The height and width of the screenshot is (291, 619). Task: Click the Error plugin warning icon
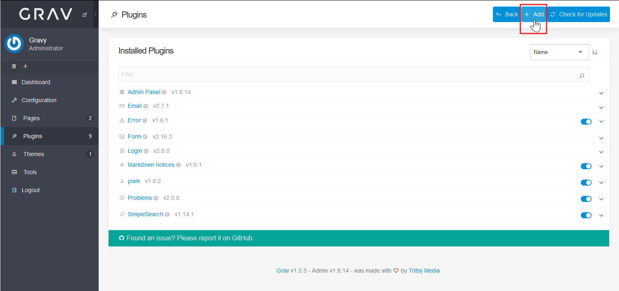pyautogui.click(x=122, y=120)
